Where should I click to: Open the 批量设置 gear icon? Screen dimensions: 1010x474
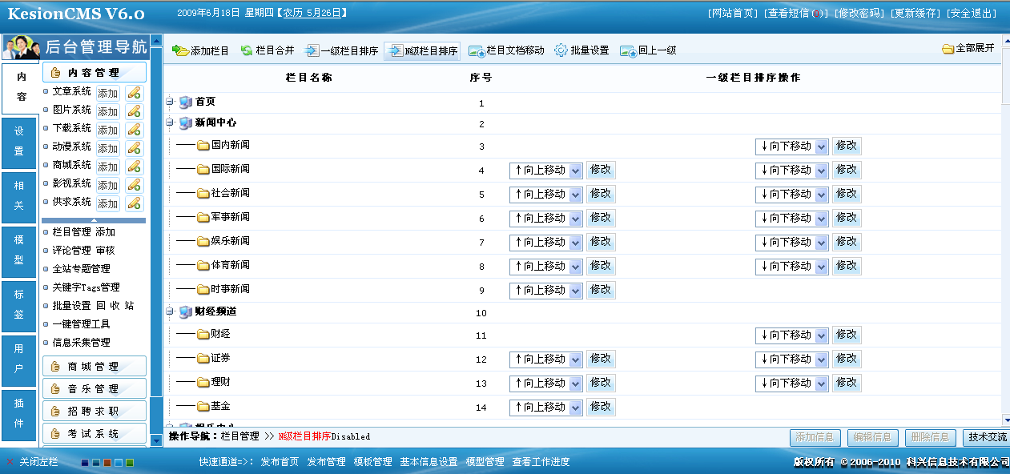[x=561, y=50]
